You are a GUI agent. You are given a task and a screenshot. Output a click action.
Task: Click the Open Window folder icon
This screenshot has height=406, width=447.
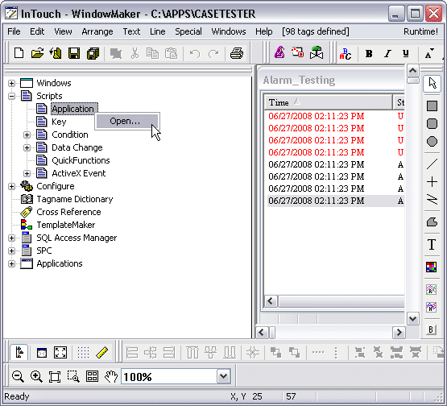[37, 53]
